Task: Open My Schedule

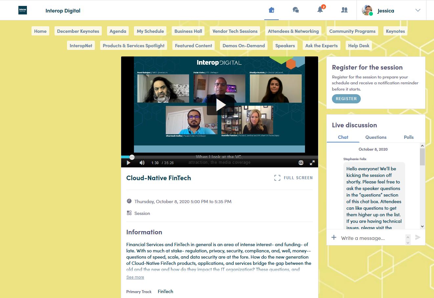Action: click(x=150, y=31)
